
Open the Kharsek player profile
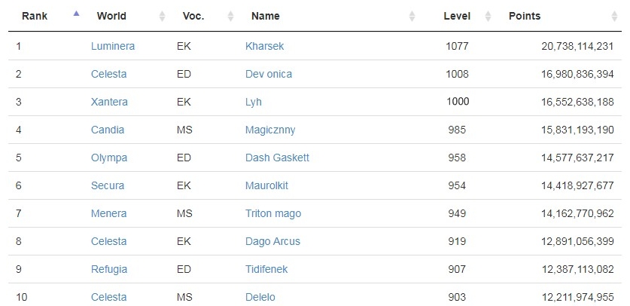click(x=264, y=46)
